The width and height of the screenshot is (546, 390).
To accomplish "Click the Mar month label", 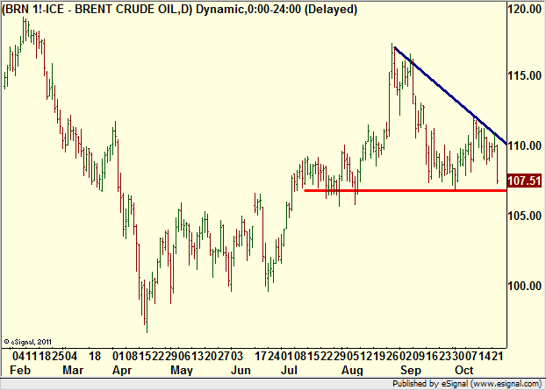I will (73, 370).
